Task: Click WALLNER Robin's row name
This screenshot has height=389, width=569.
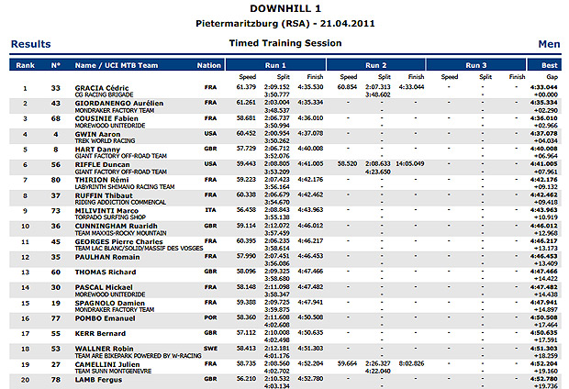Action: pyautogui.click(x=101, y=348)
